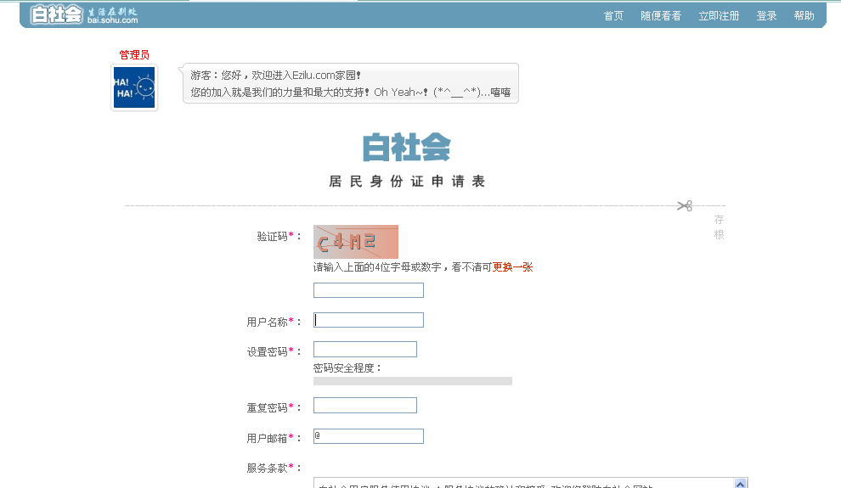The width and height of the screenshot is (841, 488).
Task: Focus the 设置密码 password input field
Action: click(x=365, y=350)
